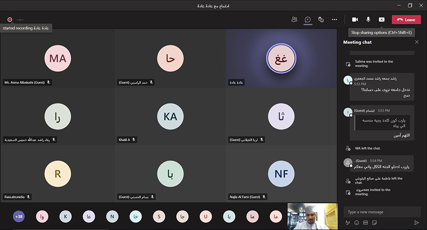The height and width of the screenshot is (230, 427).
Task: Show the +38 more participants overflow
Action: [x=19, y=217]
